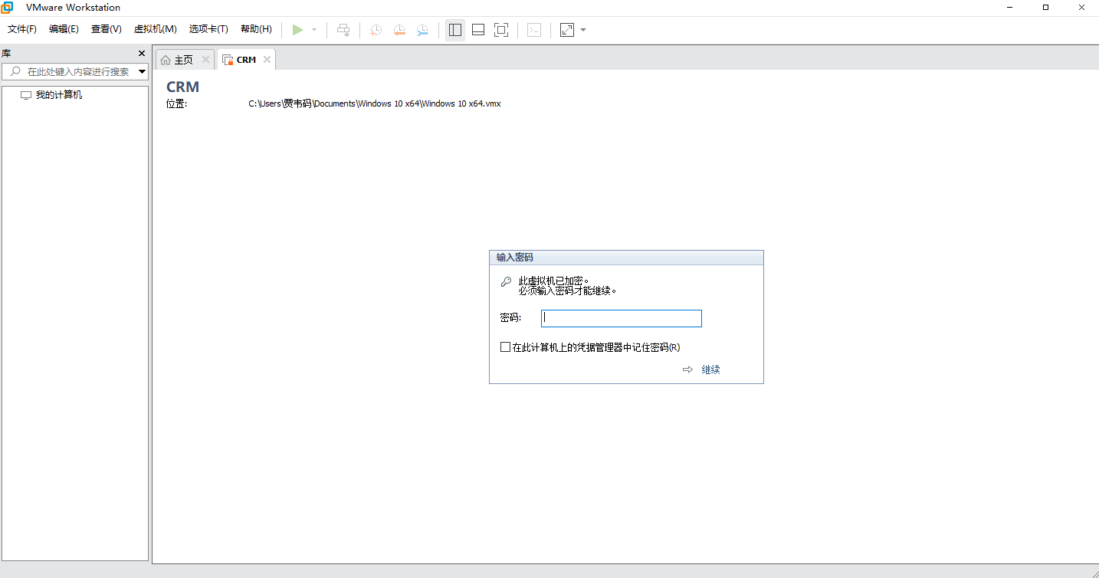1099x578 pixels.
Task: Open the library search filter dropdown
Action: coord(142,71)
